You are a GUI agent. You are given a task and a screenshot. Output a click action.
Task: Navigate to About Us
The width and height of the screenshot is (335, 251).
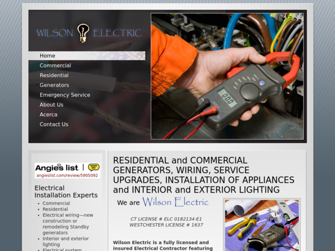[x=51, y=105]
